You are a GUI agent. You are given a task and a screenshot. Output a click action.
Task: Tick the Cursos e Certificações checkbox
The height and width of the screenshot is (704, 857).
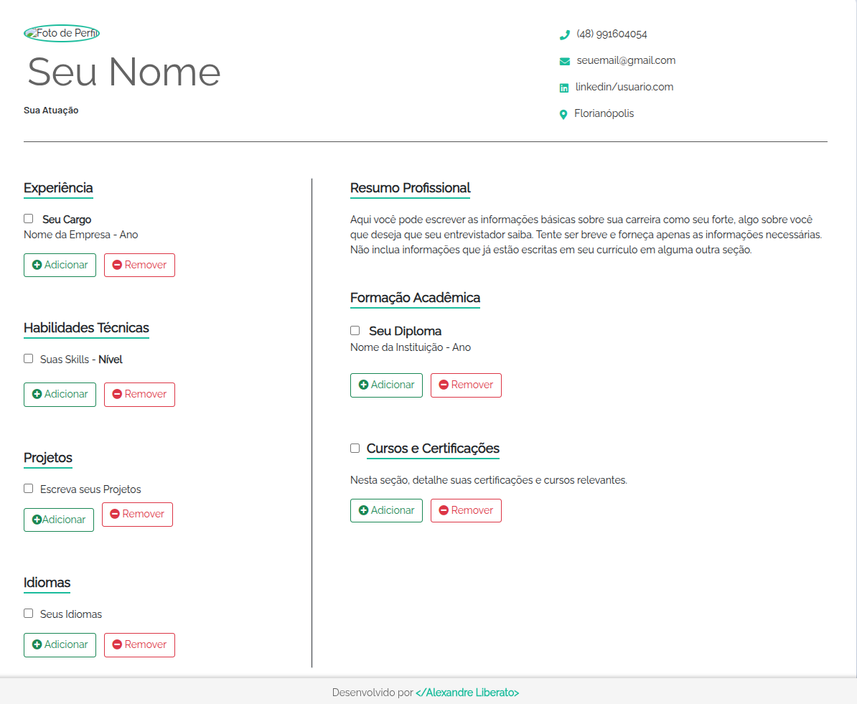pyautogui.click(x=355, y=449)
